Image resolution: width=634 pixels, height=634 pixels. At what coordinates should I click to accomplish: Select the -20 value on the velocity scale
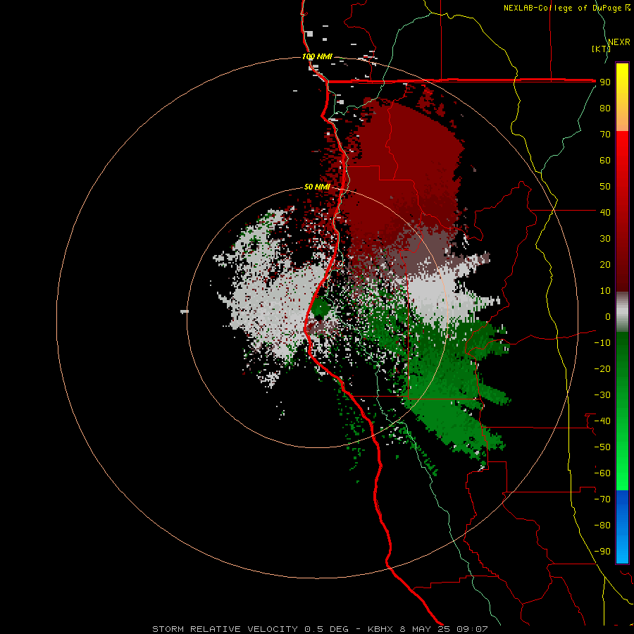[602, 369]
